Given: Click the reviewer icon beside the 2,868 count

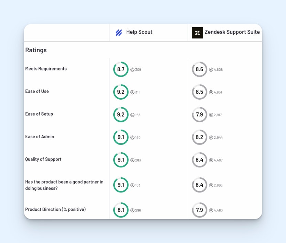Looking at the screenshot, I should 211,185.
